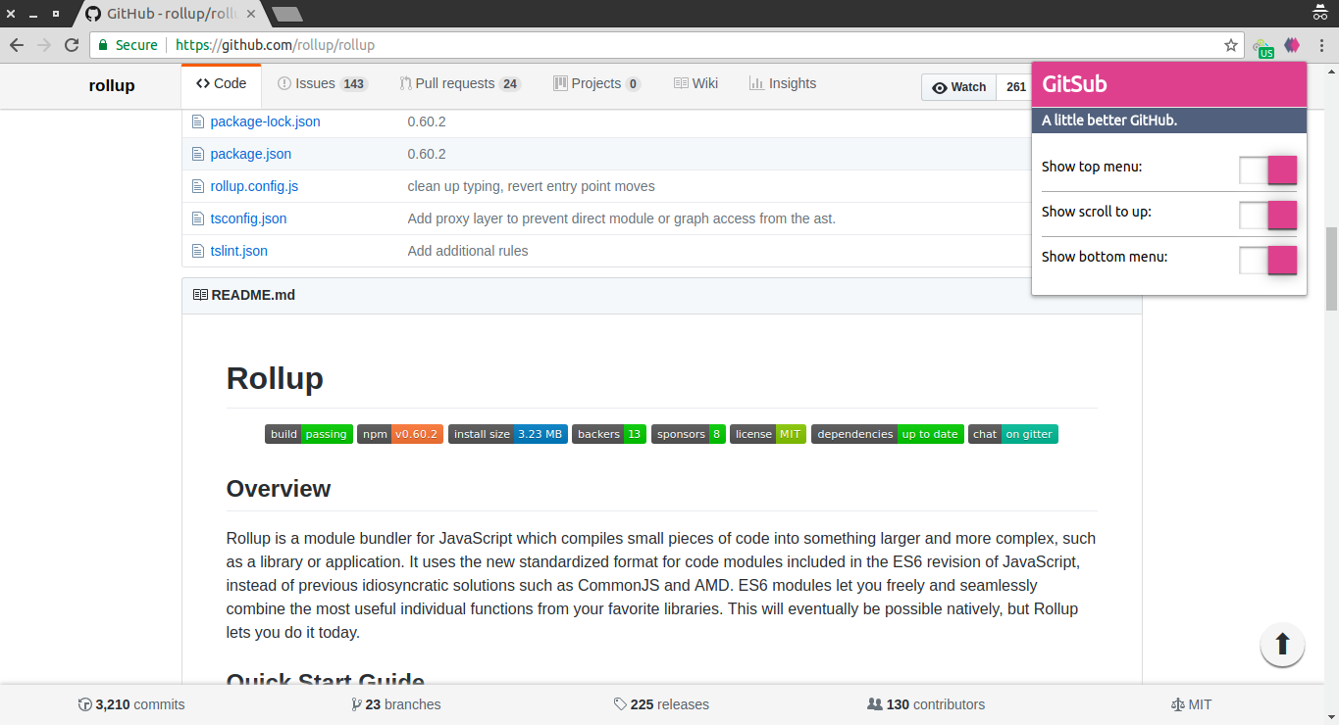Bookmark page with the star icon
The height and width of the screenshot is (725, 1339).
(x=1231, y=45)
